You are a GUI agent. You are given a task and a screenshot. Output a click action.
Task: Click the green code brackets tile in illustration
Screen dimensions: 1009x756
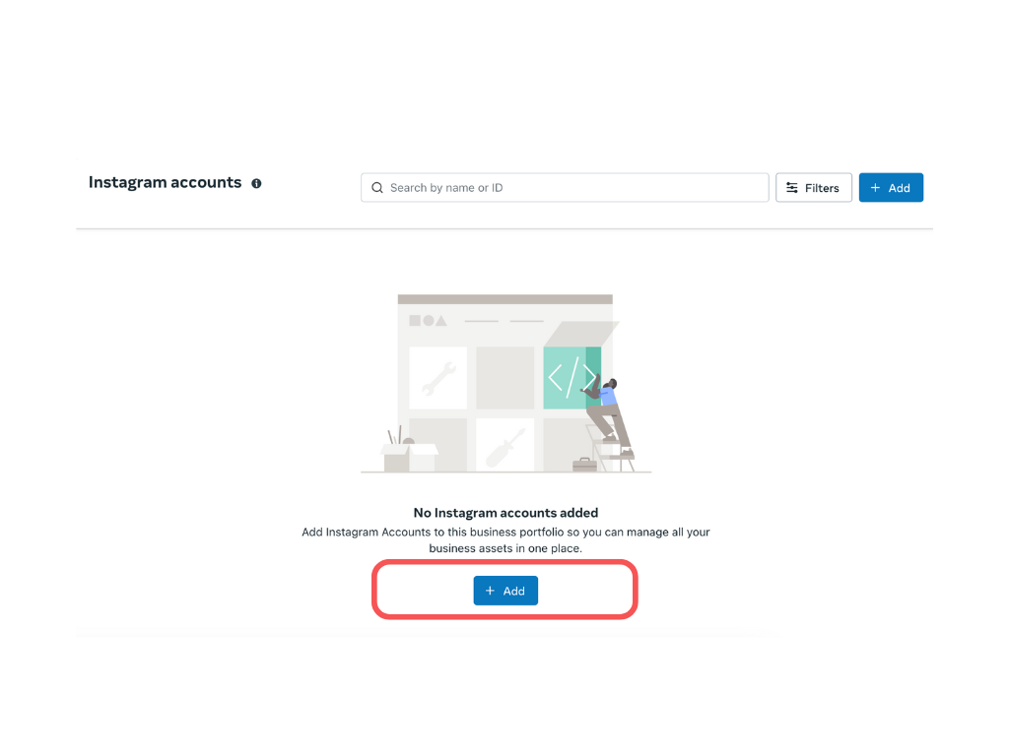(572, 377)
